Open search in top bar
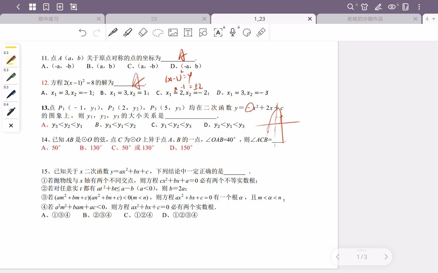 coord(350,7)
